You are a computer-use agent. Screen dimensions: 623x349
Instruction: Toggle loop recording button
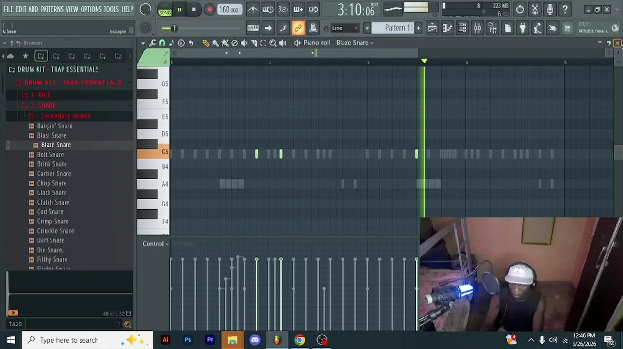(313, 9)
